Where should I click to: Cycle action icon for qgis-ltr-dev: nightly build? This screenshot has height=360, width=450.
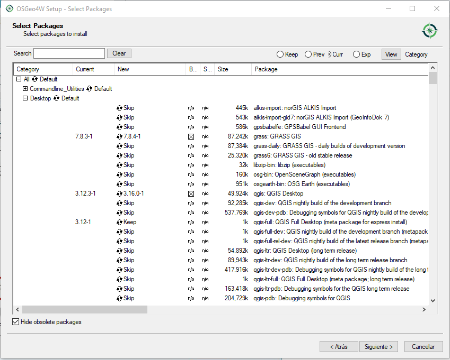[x=119, y=261]
